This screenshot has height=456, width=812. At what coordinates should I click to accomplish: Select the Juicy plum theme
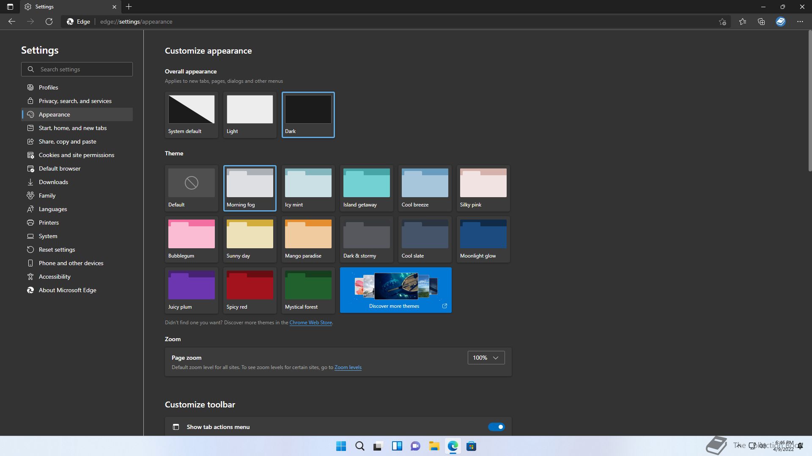192,290
